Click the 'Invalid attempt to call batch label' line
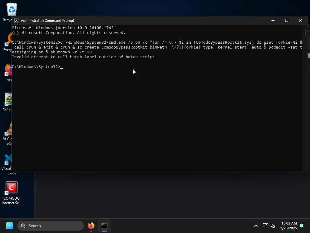Viewport: 310px width, 233px height. pos(84,57)
